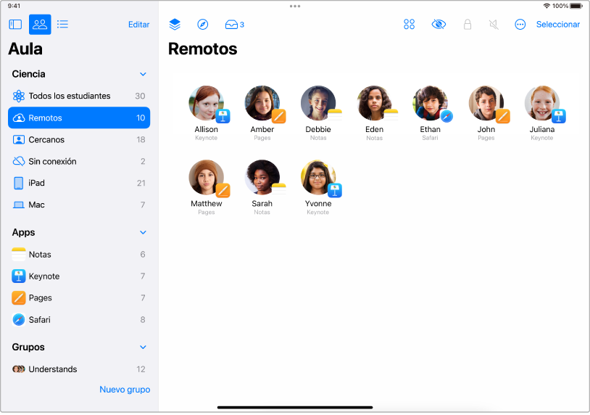Collapse the Apps section chevron
Image resolution: width=590 pixels, height=415 pixels.
pyautogui.click(x=143, y=233)
